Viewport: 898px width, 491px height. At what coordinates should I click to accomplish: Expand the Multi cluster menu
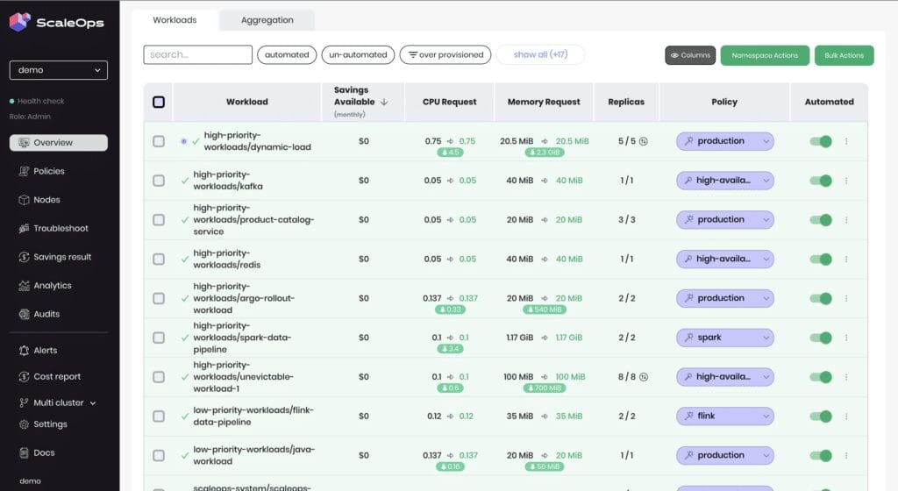point(63,403)
